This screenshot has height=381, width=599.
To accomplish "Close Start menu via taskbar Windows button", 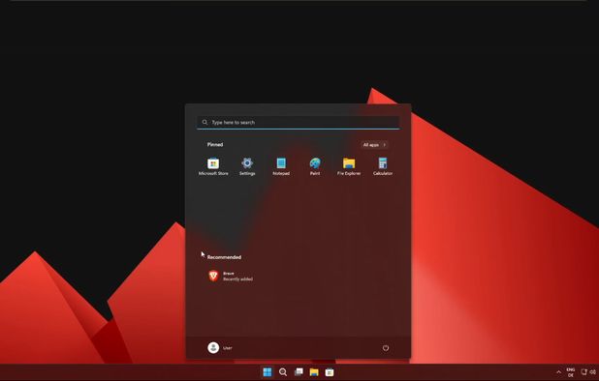I will point(268,372).
